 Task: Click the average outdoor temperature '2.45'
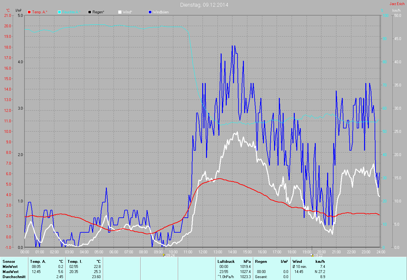tap(59, 277)
